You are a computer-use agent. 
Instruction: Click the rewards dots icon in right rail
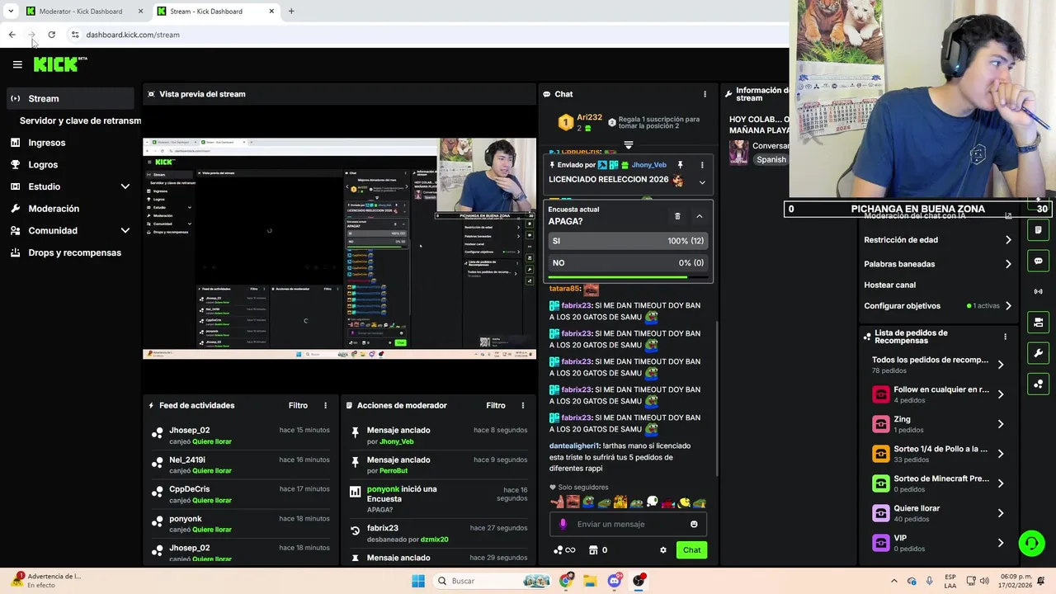[x=1038, y=384]
